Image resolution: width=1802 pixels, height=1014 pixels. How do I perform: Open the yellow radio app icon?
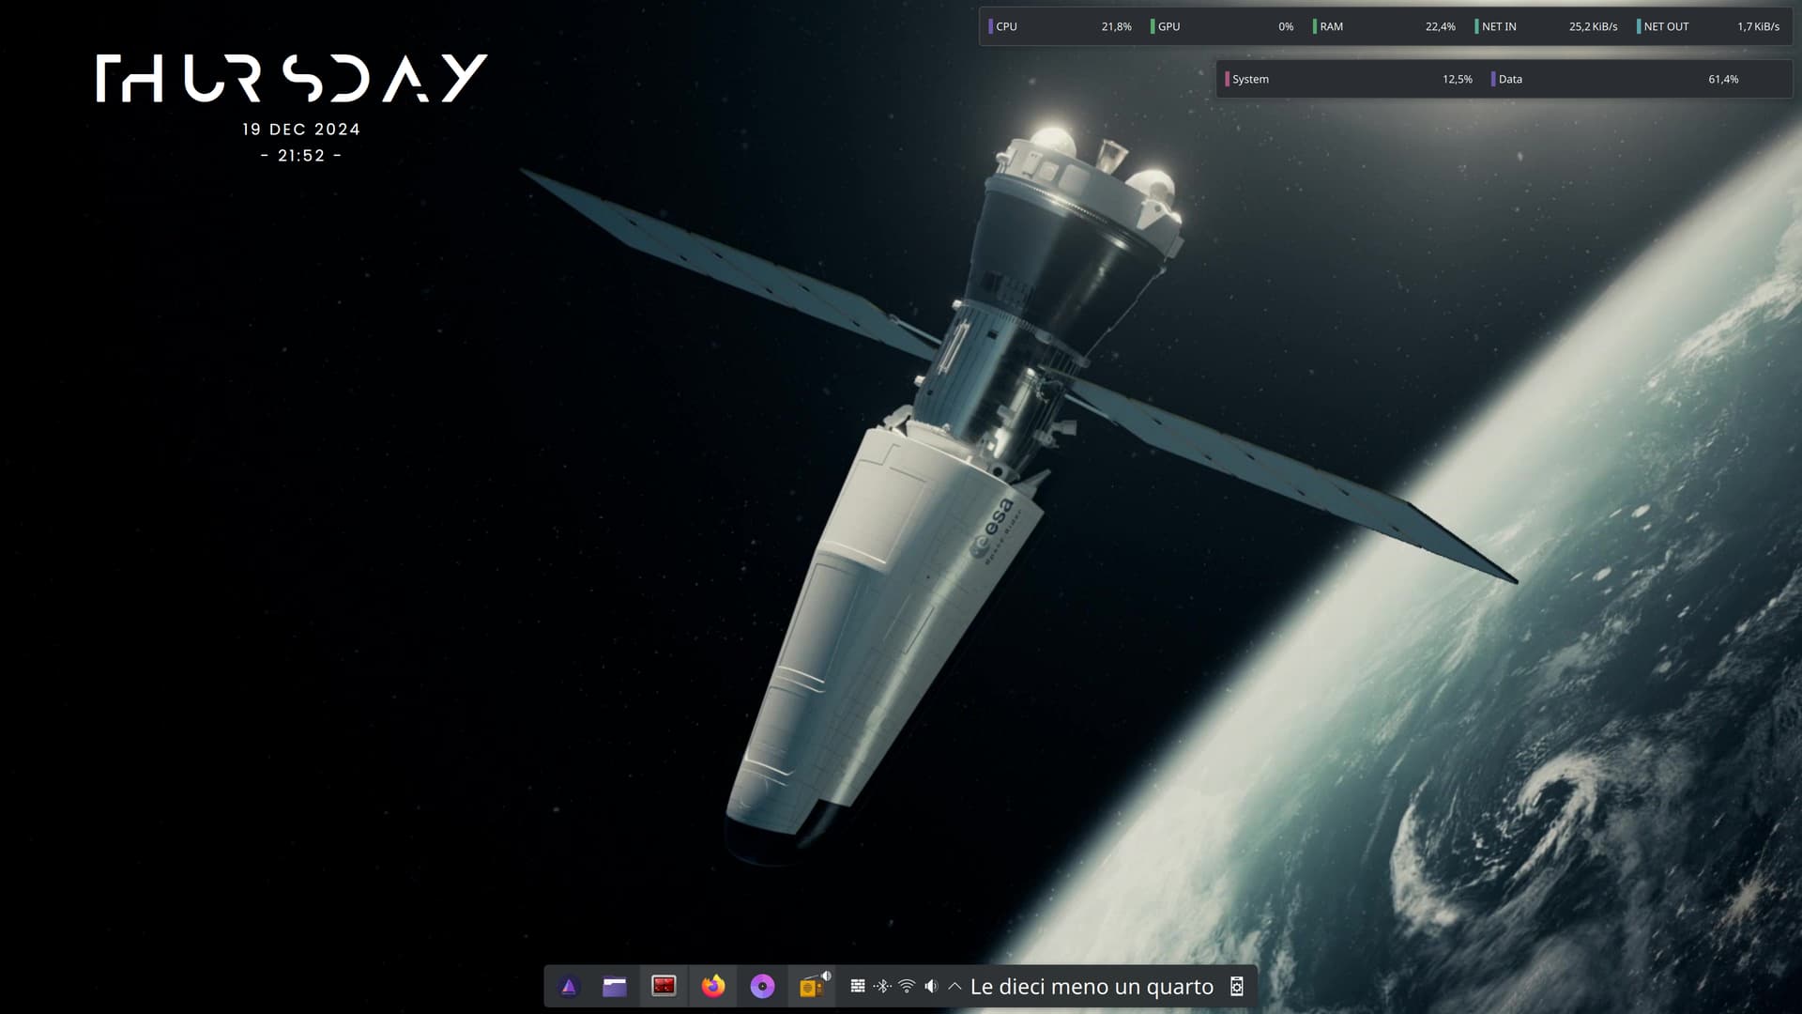click(x=812, y=987)
